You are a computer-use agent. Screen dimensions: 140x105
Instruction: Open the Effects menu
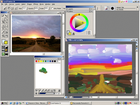point(36,4)
